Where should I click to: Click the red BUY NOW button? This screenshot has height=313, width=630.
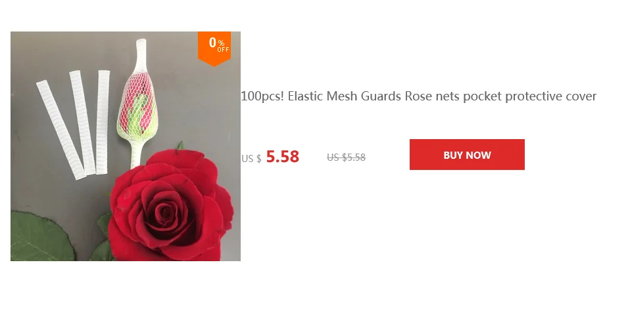point(467,155)
